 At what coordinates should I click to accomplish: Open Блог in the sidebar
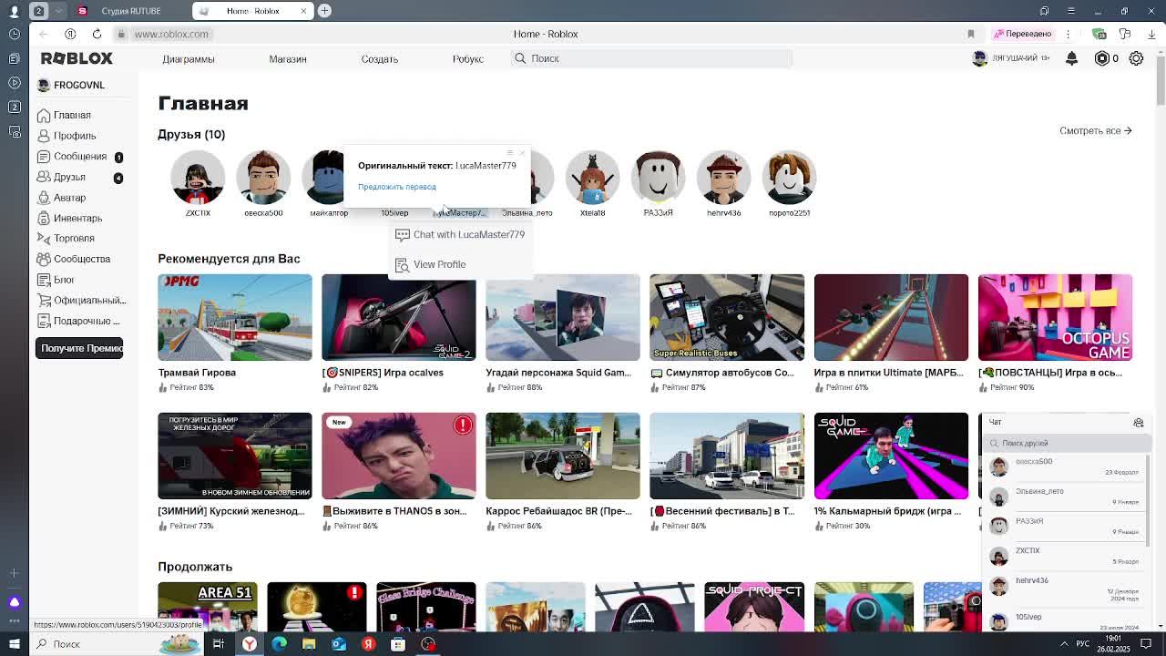coord(56,280)
